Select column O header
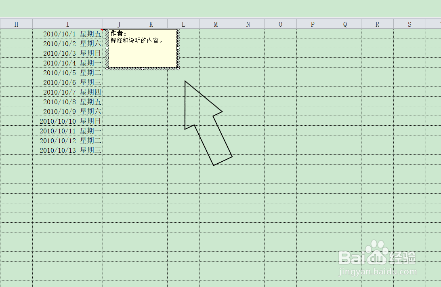This screenshot has height=287, width=441. coord(280,24)
